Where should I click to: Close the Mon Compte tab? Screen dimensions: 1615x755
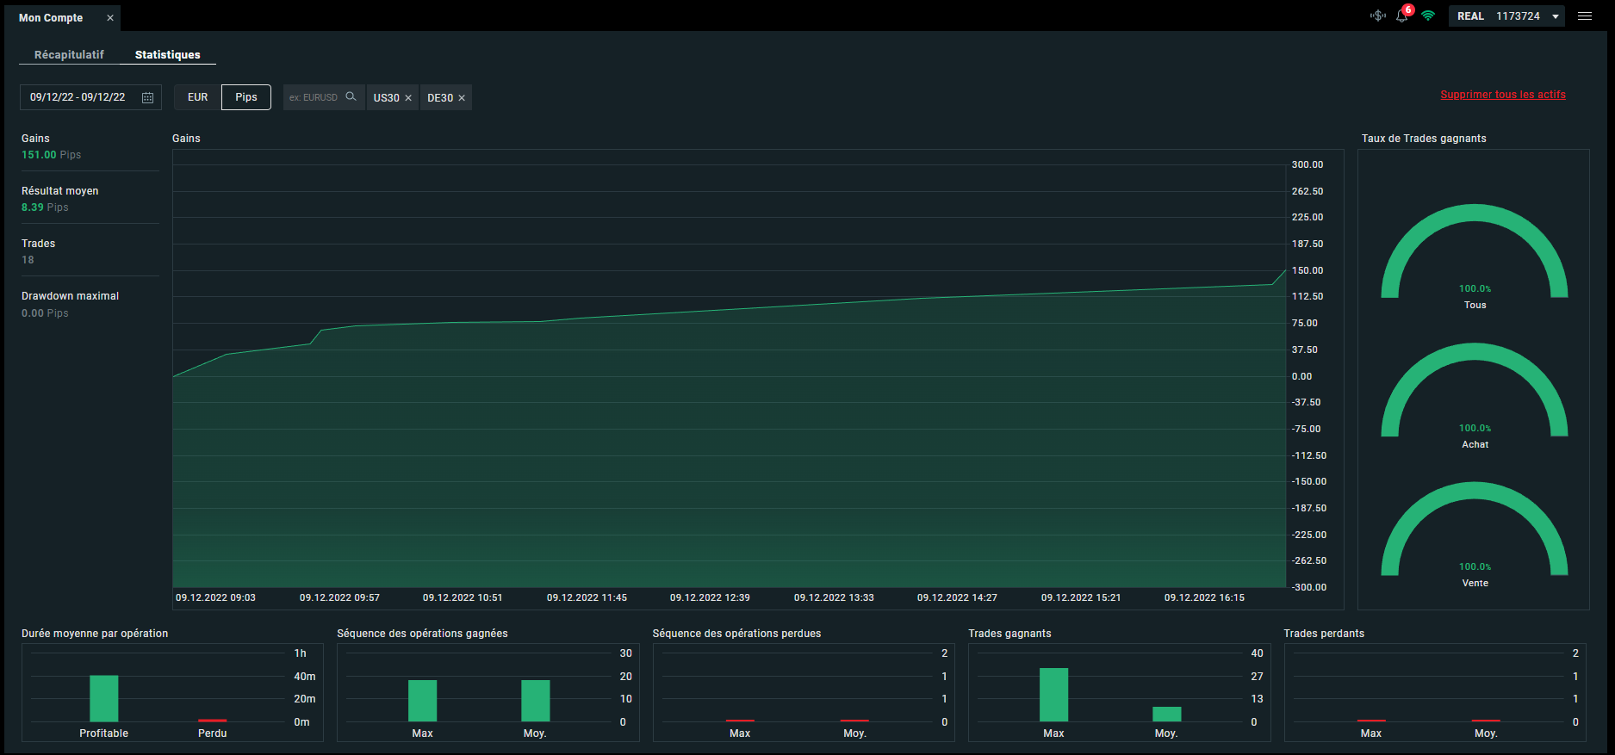(x=110, y=18)
